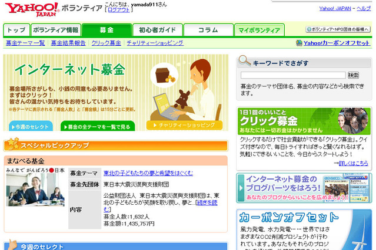
Task: Click the 東日本大震災復興支援財団 organization text
Action: (136, 184)
